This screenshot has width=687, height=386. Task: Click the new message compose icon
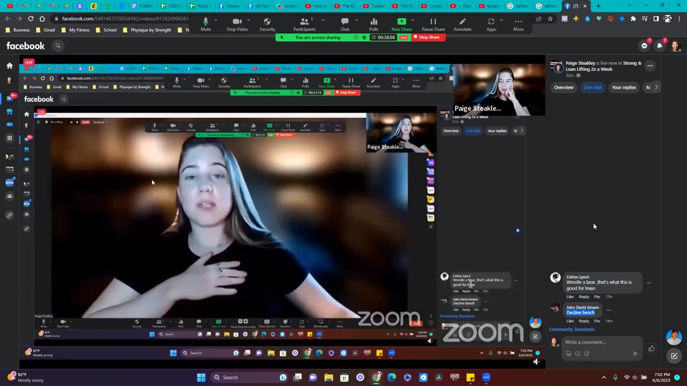click(x=674, y=355)
